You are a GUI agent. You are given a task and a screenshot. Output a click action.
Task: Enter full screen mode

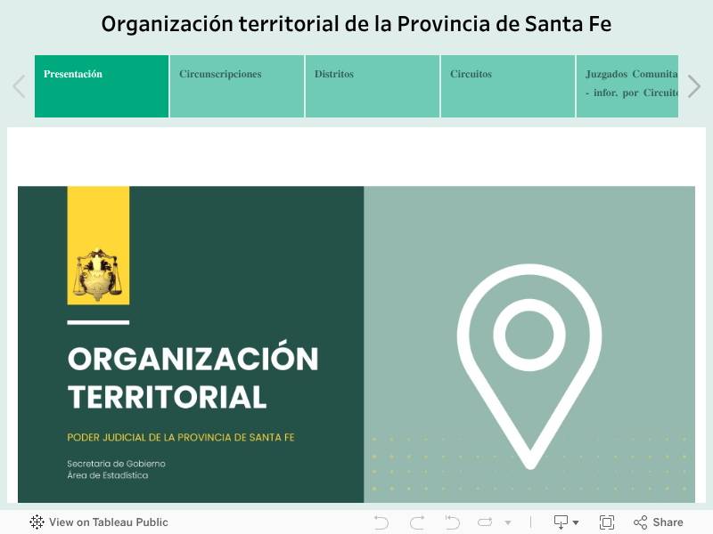(x=607, y=522)
